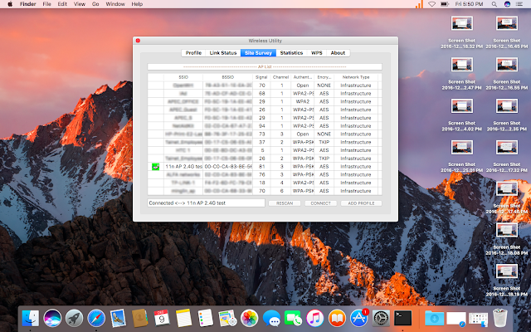Launch Terminal from the dock
Viewport: 531px width, 332px height.
tap(403, 317)
